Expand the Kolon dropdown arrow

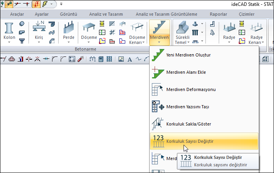coord(9,42)
